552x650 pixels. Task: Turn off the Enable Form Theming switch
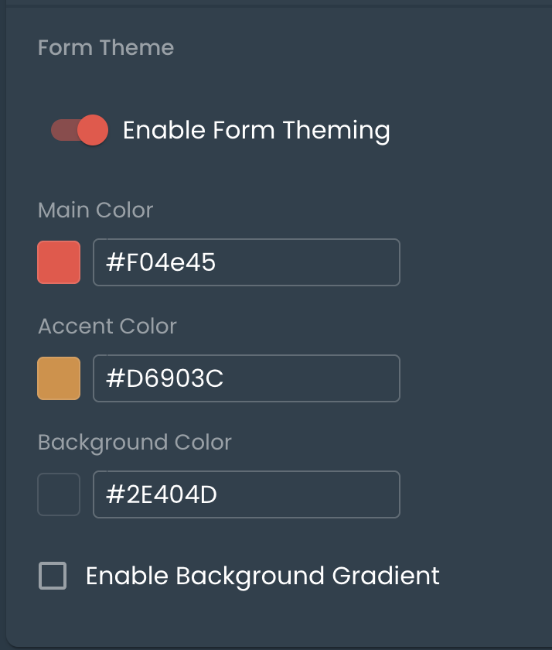(80, 130)
